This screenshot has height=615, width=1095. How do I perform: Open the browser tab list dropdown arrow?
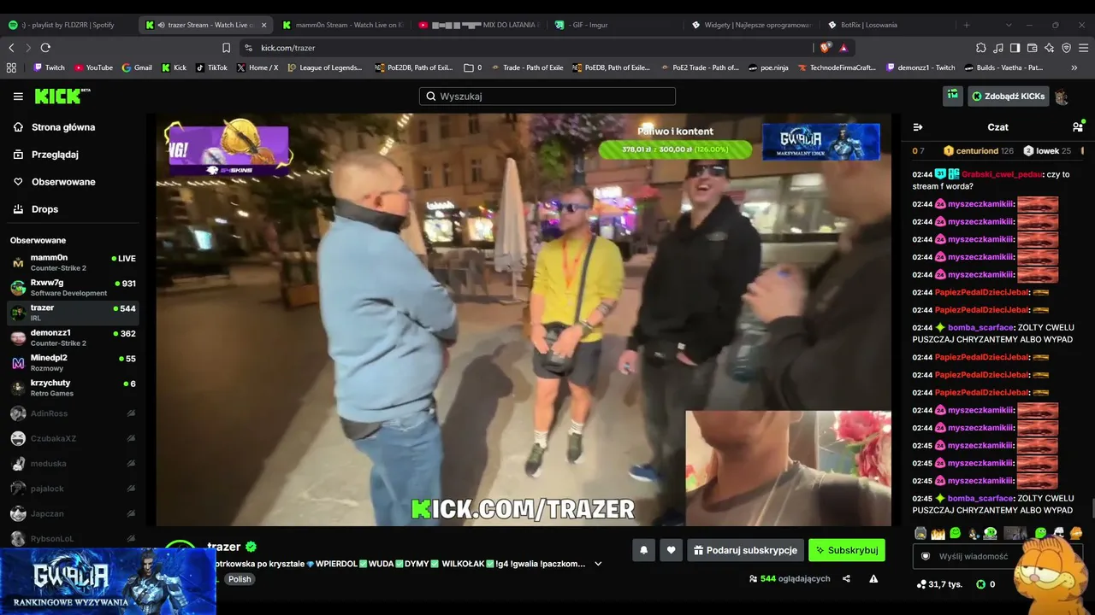1009,25
